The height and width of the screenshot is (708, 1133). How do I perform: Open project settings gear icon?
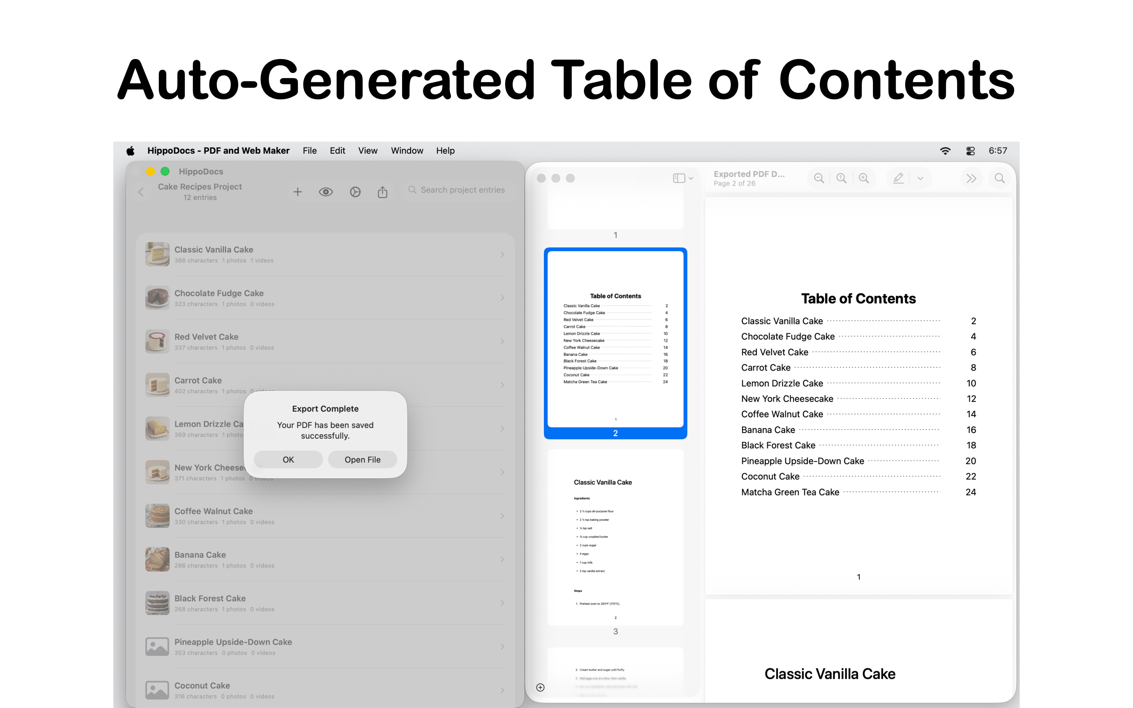click(x=355, y=192)
